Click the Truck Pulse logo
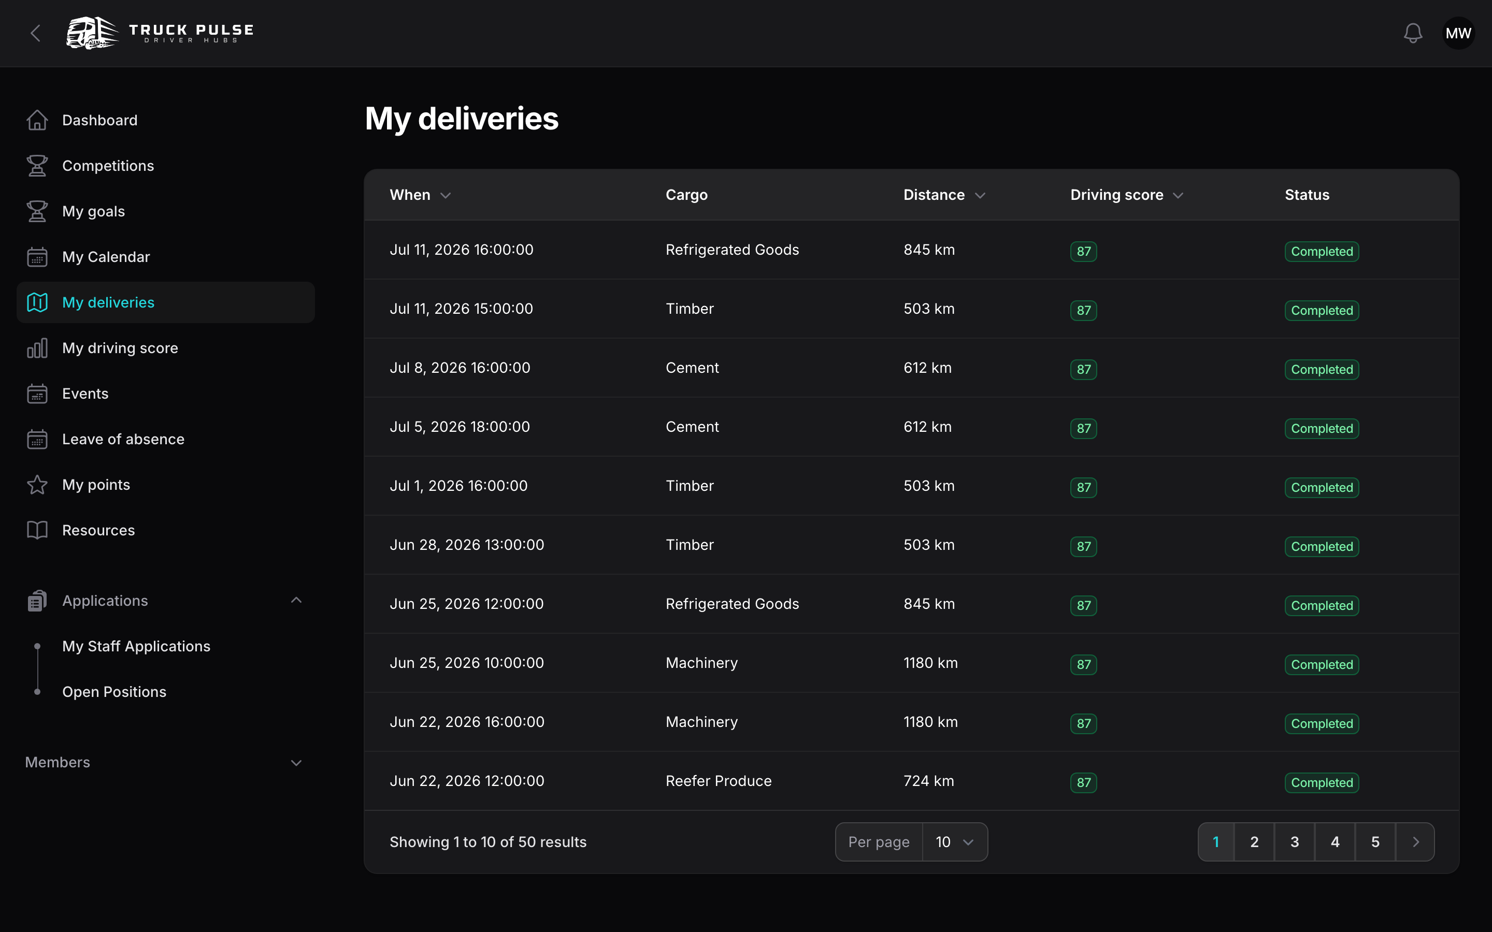Image resolution: width=1492 pixels, height=932 pixels. tap(160, 33)
